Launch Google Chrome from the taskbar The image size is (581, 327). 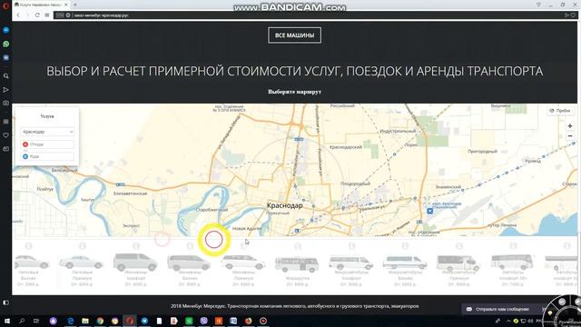coord(100,321)
